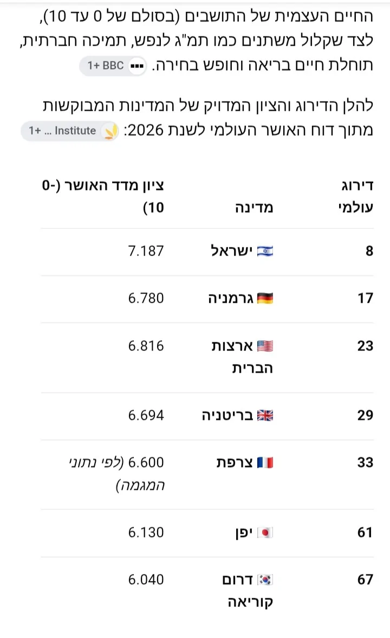Click Japan's score 6.130

click(146, 533)
